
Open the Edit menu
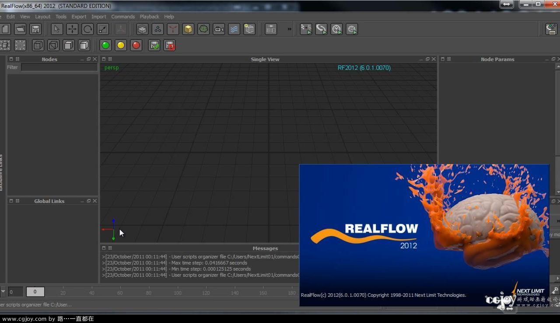[x=10, y=17]
